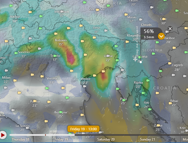Screen dimensions: 188x143
Task: Open the Milan 22° forecast label
Action: [6, 80]
